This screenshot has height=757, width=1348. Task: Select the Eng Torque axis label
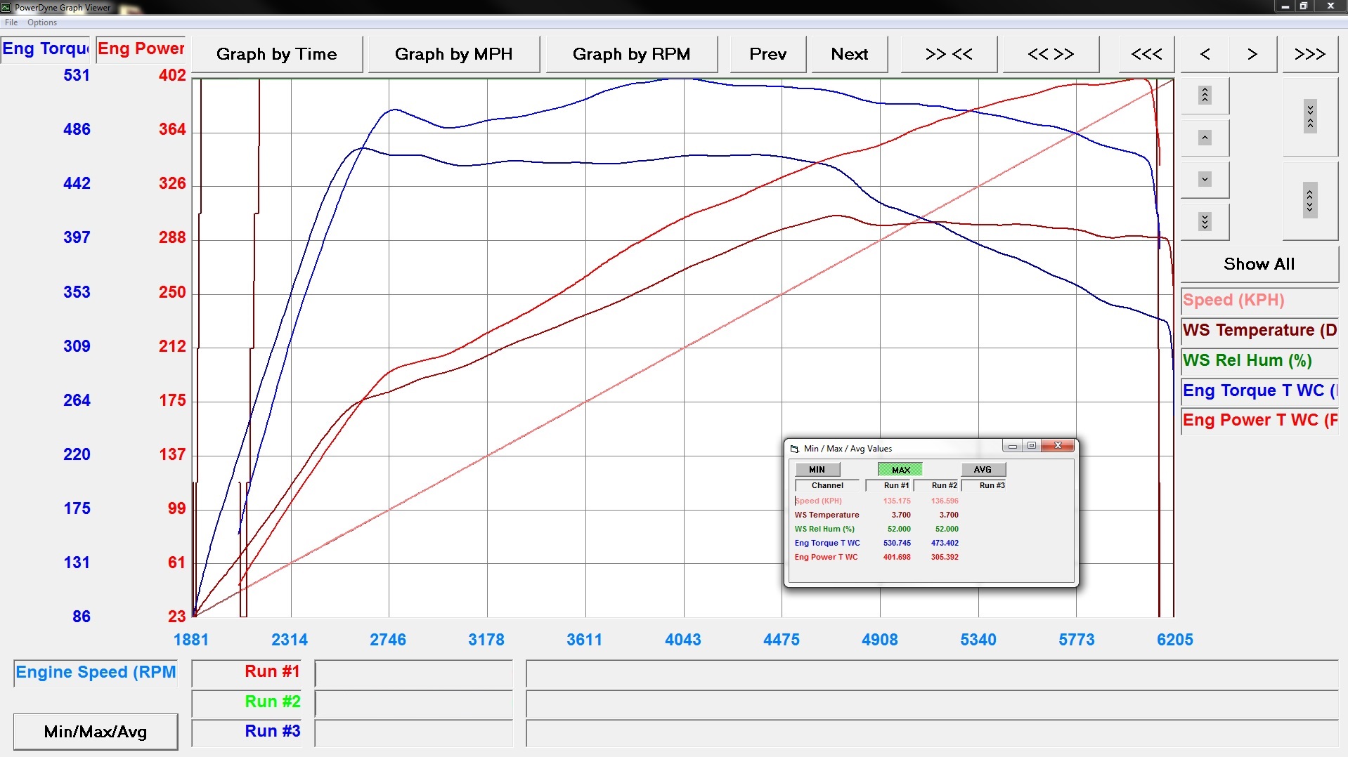tap(45, 49)
